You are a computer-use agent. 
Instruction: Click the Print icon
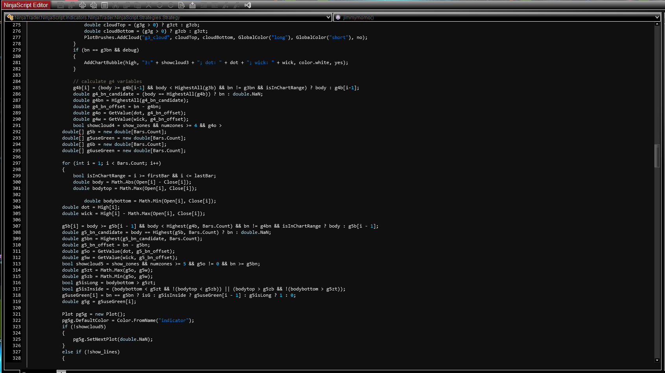click(x=83, y=5)
